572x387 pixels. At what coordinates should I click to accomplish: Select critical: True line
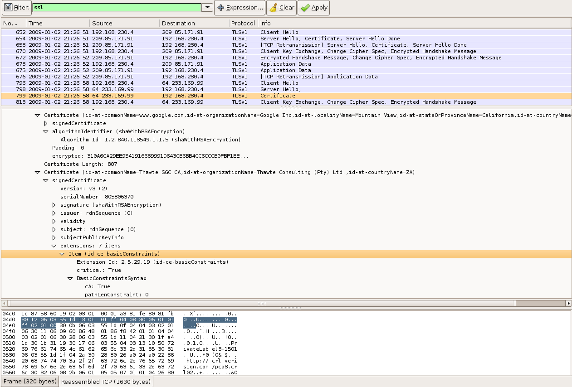pos(98,270)
